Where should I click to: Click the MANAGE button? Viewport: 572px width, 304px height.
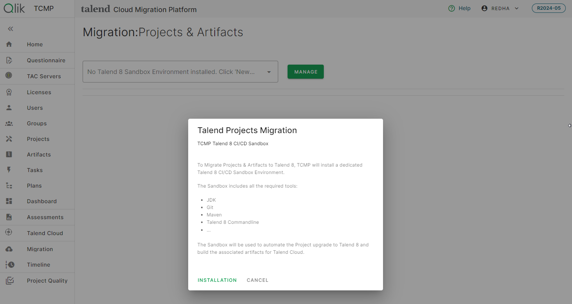pos(305,72)
